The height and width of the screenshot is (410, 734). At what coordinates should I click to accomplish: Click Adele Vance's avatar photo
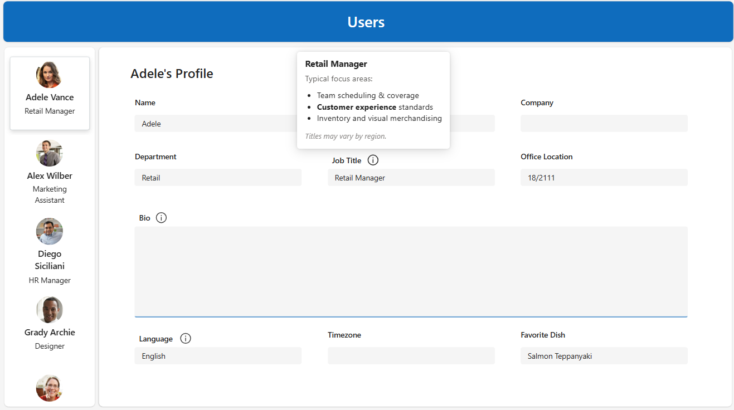(x=49, y=75)
